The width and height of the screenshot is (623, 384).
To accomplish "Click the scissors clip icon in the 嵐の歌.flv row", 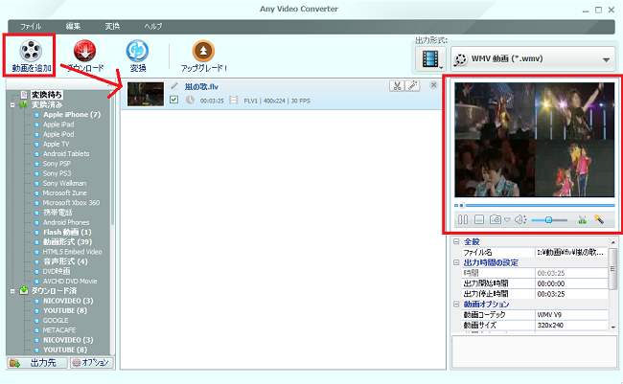I will point(397,86).
